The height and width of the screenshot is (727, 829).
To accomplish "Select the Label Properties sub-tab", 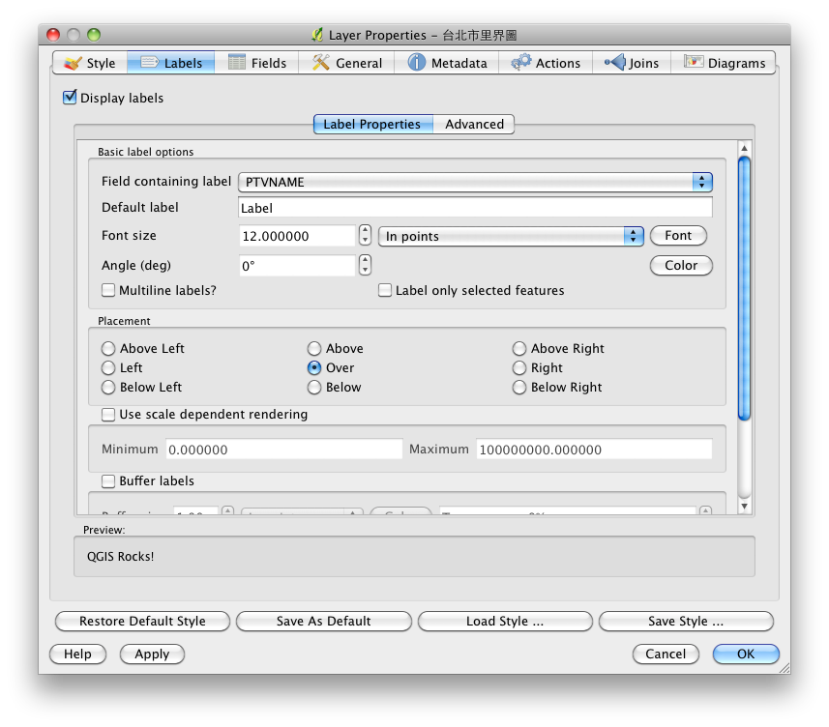I will click(x=372, y=124).
